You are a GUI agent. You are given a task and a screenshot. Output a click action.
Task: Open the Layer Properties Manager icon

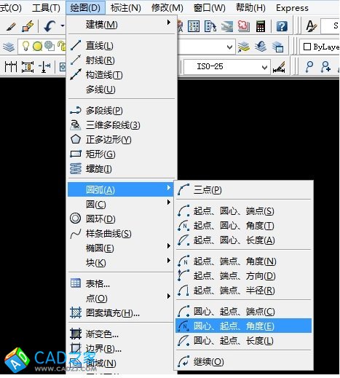coord(9,47)
